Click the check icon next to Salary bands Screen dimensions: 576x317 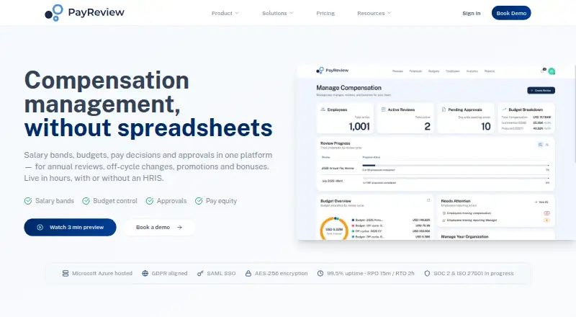tap(28, 201)
